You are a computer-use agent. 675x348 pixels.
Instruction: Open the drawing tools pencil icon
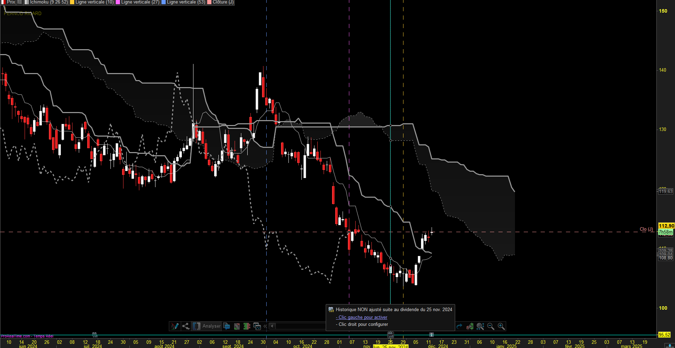(175, 326)
